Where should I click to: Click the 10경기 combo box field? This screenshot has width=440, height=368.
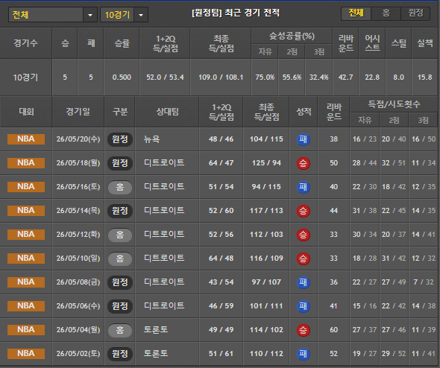click(124, 15)
